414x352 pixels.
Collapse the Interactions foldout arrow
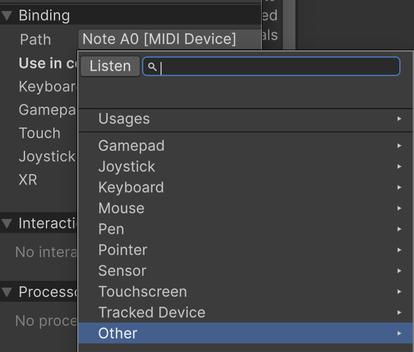click(x=7, y=224)
